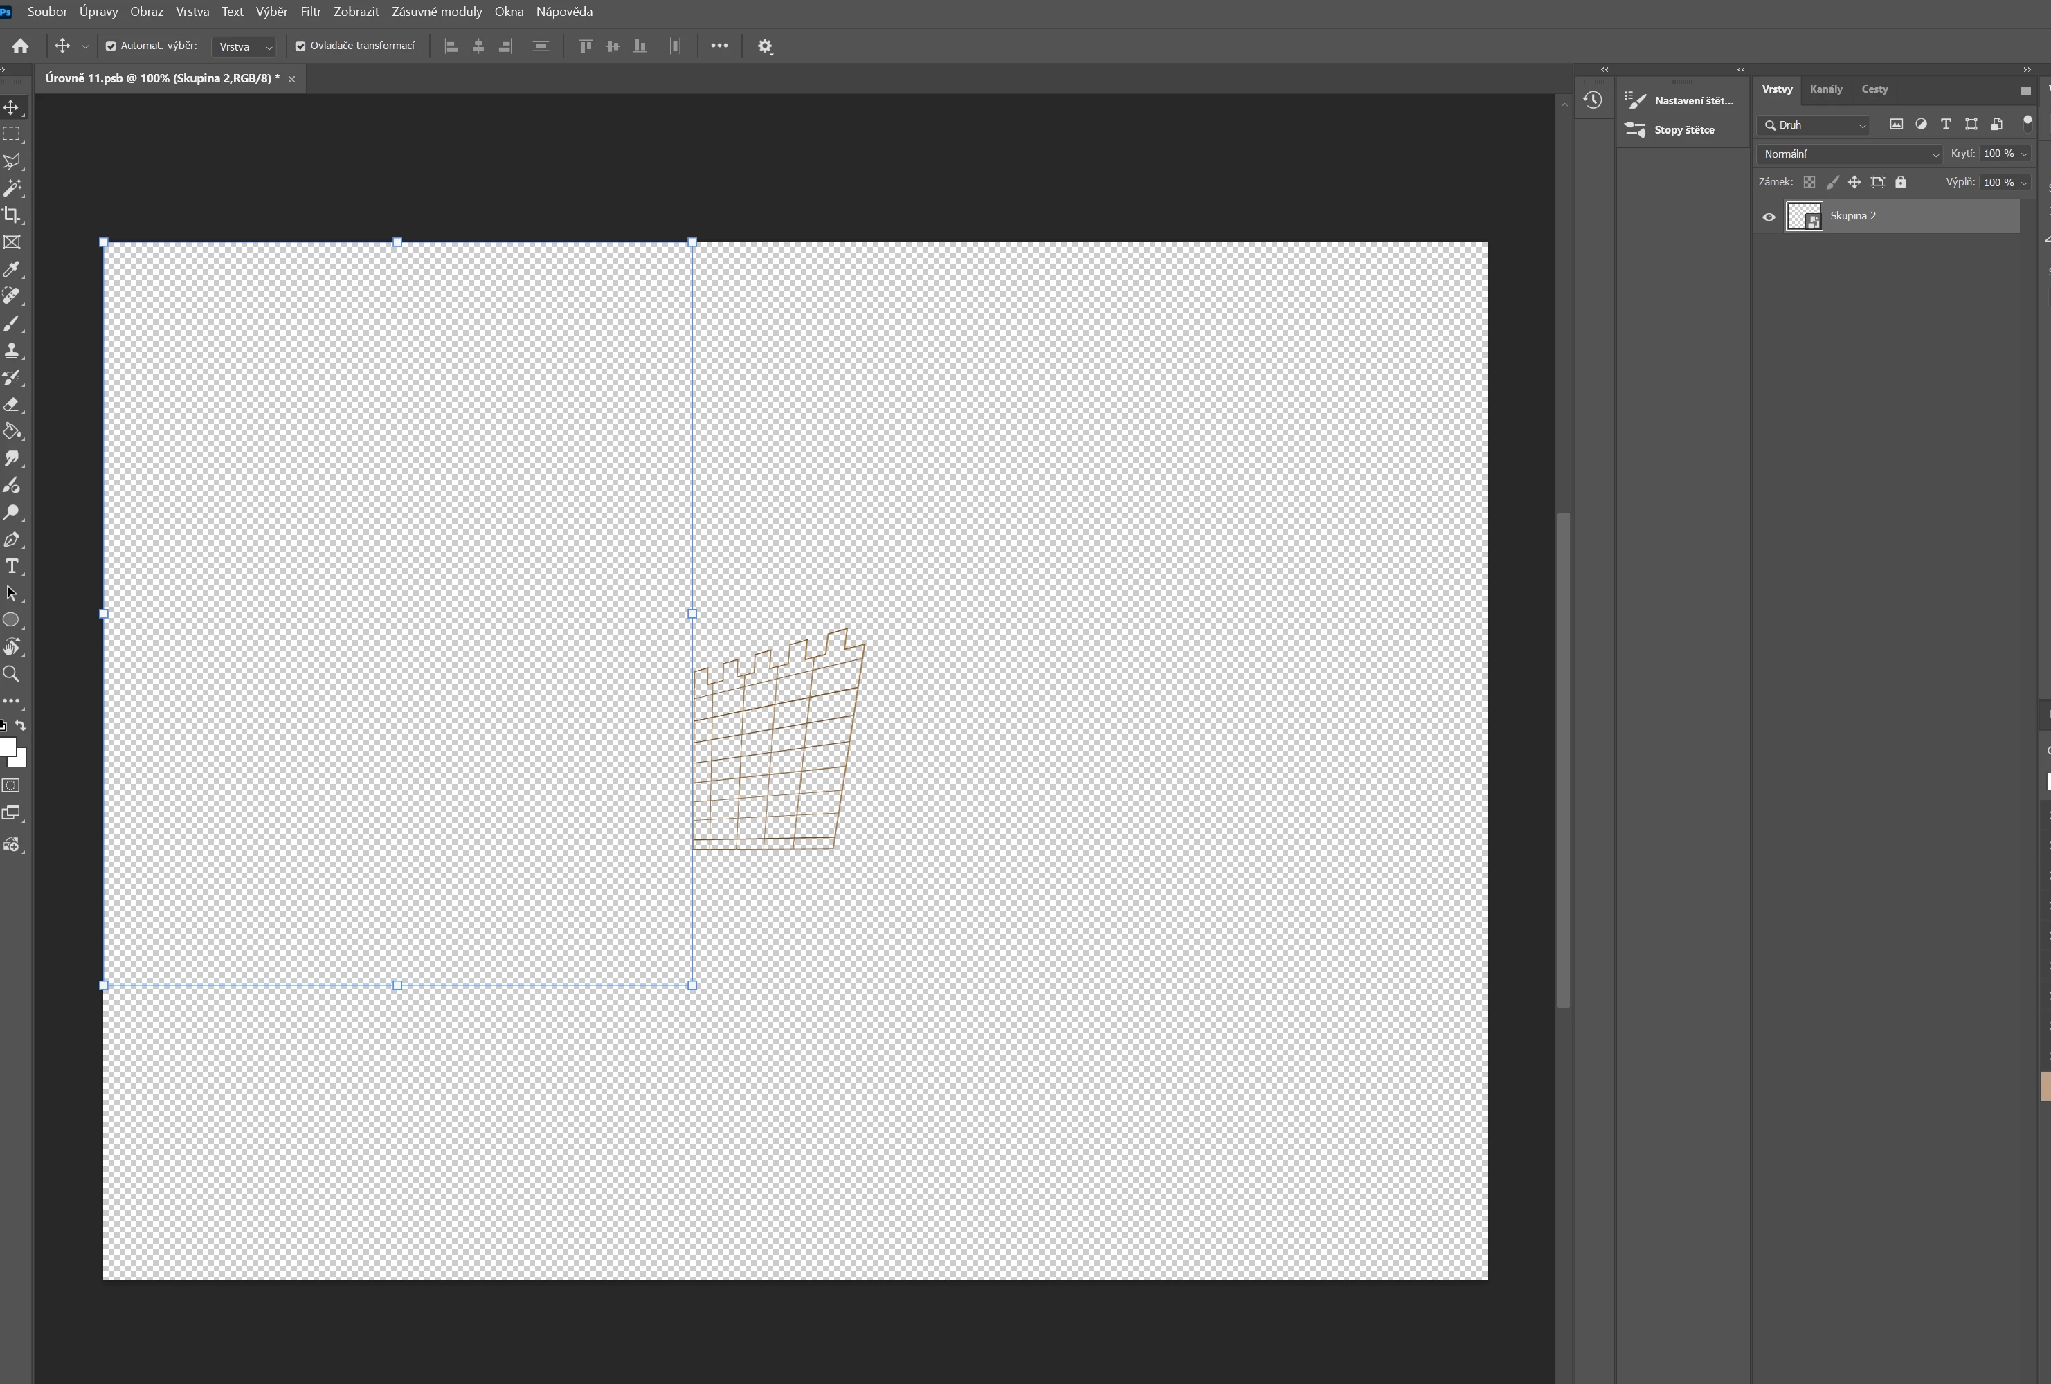Screen dimensions: 2051x1384
Task: Toggle type layers filter icon
Action: [x=1946, y=125]
